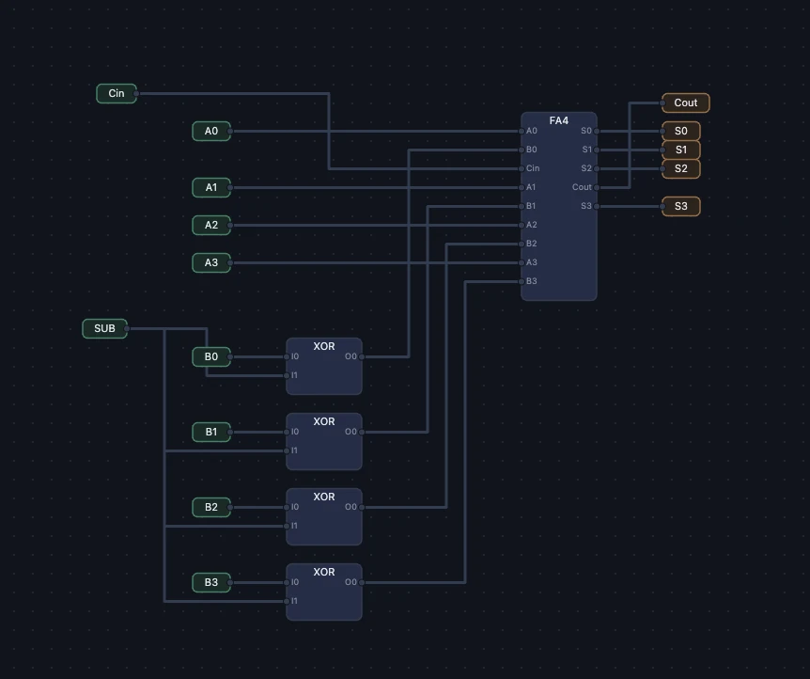Click the I1 pin of B0's XOR

point(287,375)
